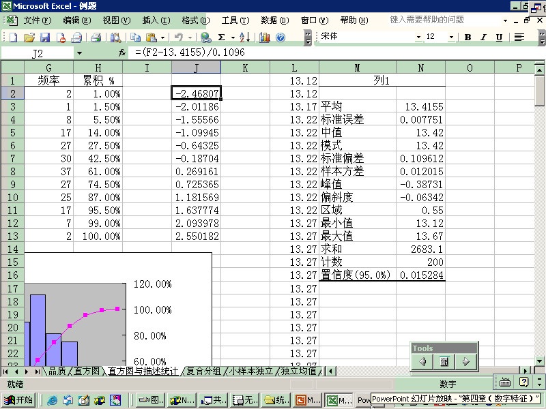Open the 文件 menu
The width and height of the screenshot is (546, 409).
click(x=38, y=20)
